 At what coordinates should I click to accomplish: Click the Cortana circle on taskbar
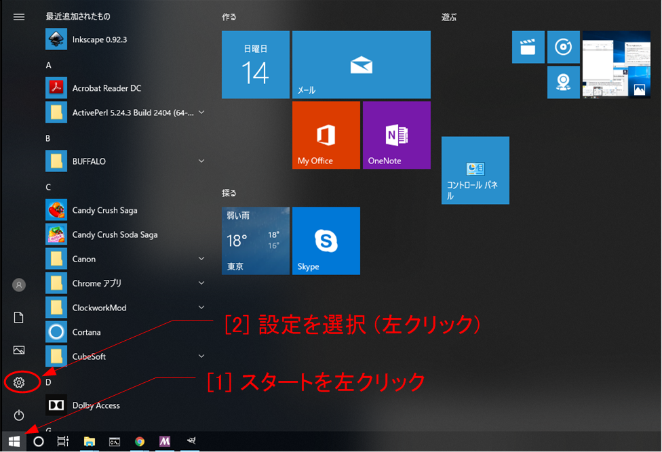click(39, 441)
